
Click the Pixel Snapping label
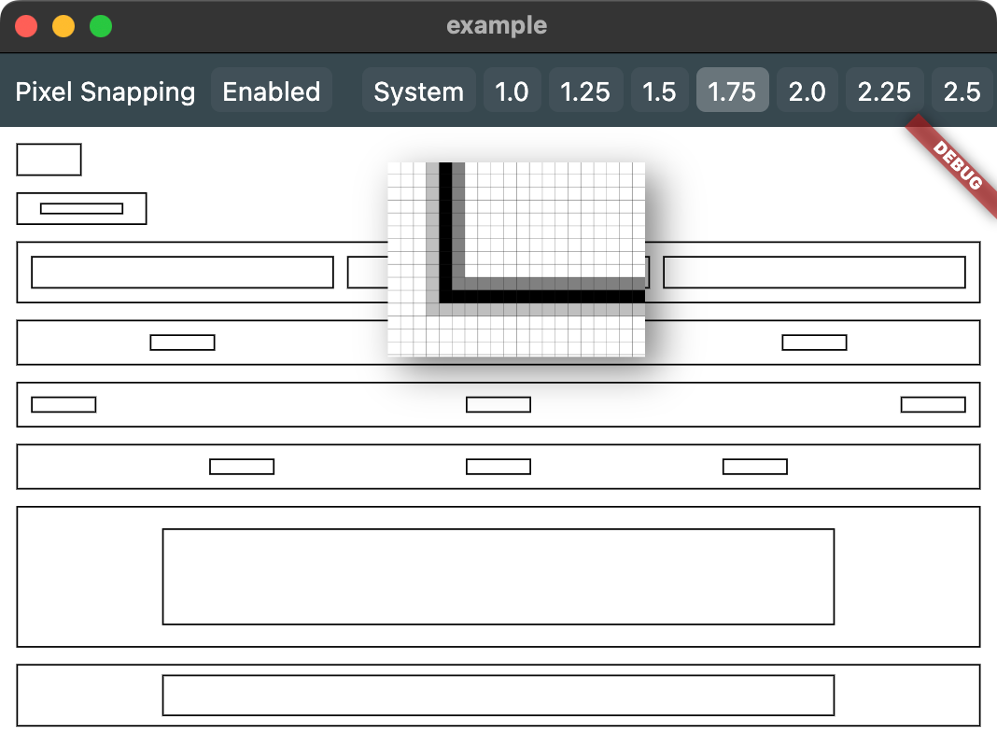105,91
